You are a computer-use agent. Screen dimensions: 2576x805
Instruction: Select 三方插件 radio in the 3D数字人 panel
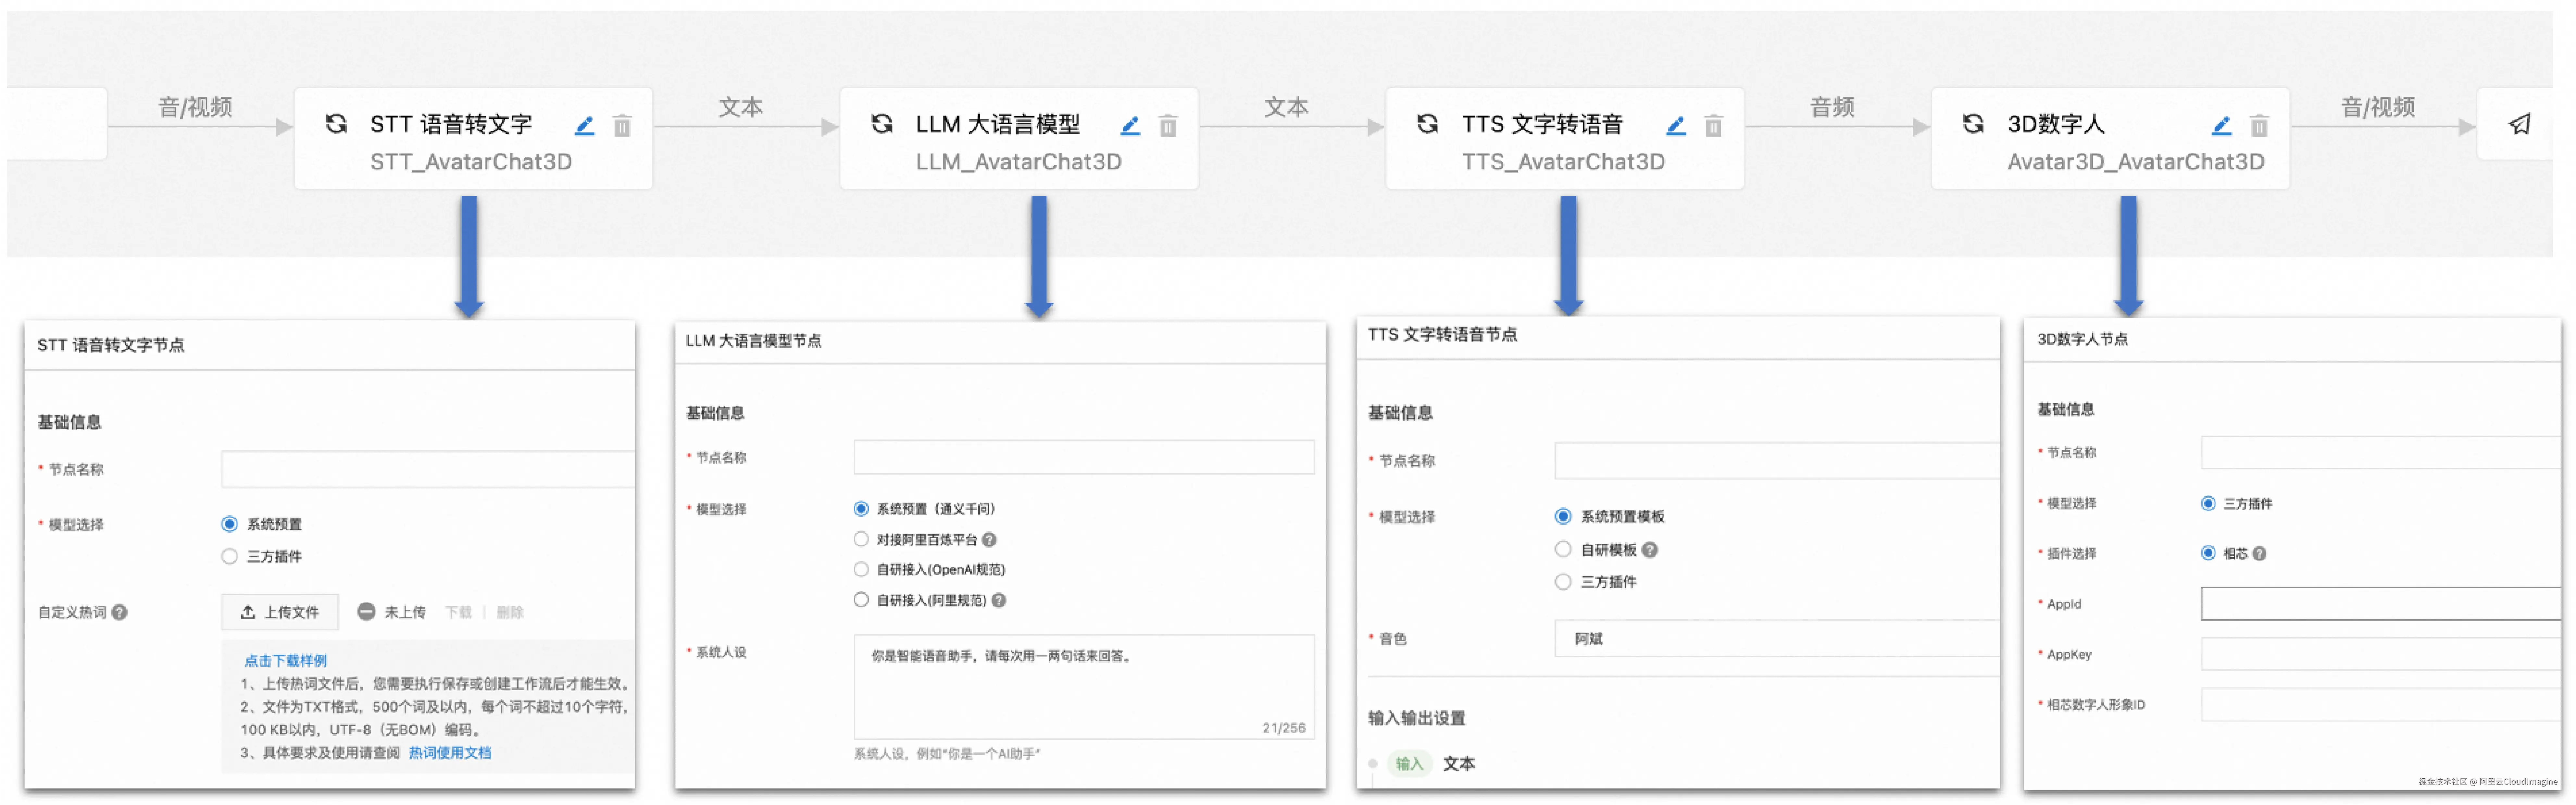click(2208, 504)
